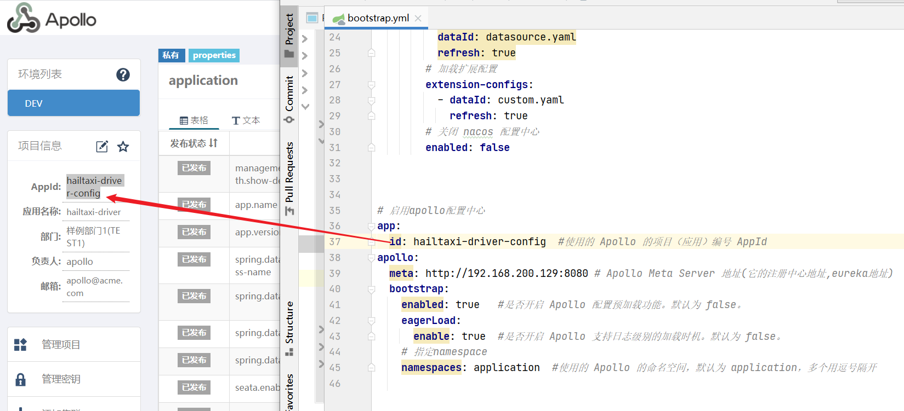Image resolution: width=904 pixels, height=411 pixels.
Task: Favorite the project with the star icon
Action: [x=123, y=146]
